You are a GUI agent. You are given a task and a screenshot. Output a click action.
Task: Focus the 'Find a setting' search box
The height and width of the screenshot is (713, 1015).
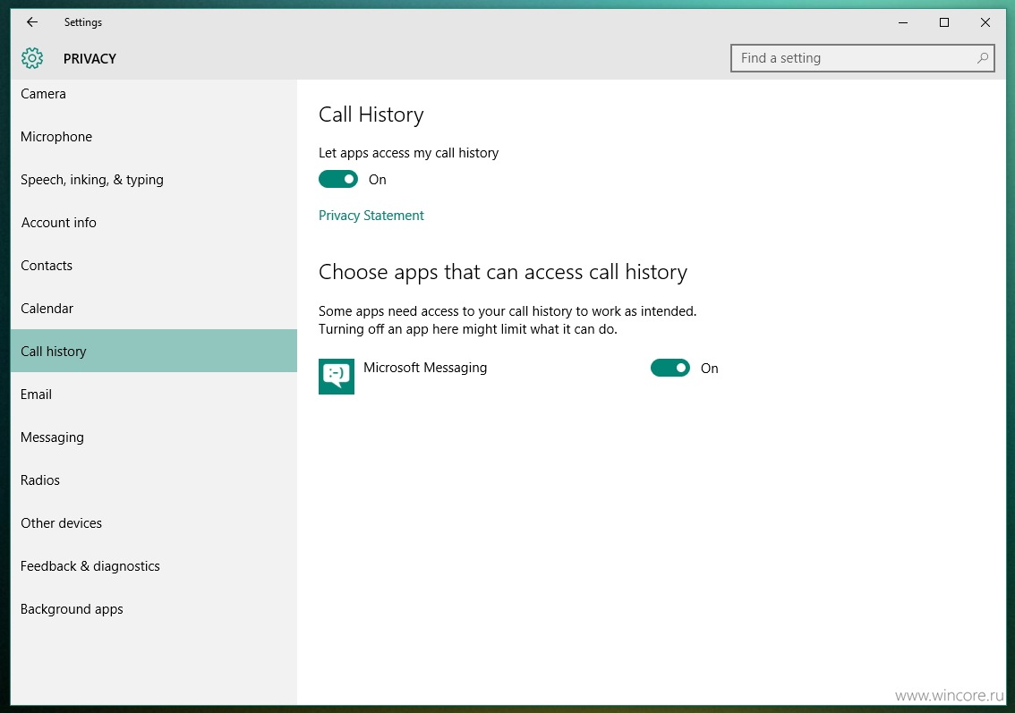(x=862, y=58)
